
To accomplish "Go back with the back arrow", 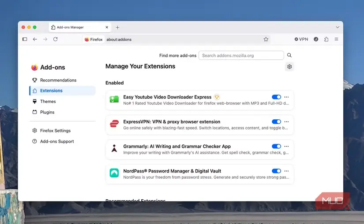I will 35,39.
